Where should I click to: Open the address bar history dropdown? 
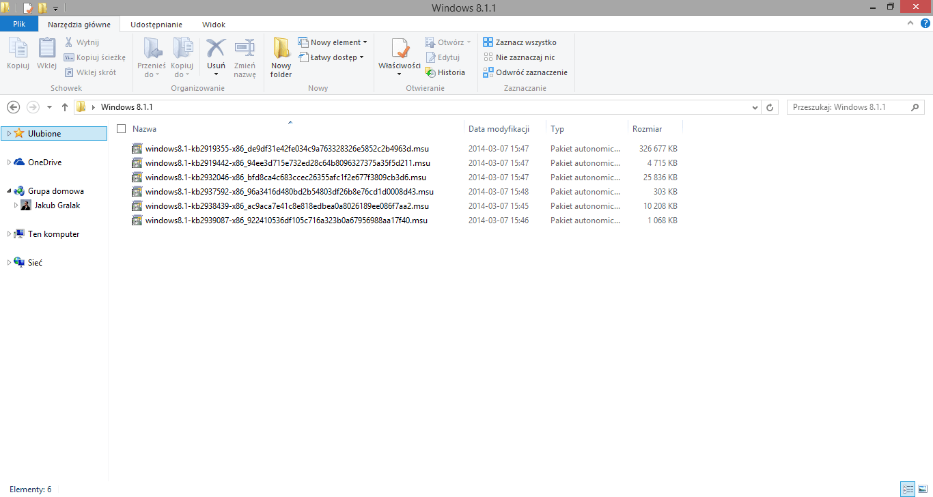[x=755, y=107]
